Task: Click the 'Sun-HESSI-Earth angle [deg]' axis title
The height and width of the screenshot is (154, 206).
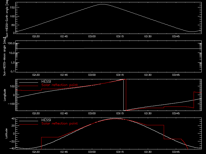Action: (x=7, y=18)
